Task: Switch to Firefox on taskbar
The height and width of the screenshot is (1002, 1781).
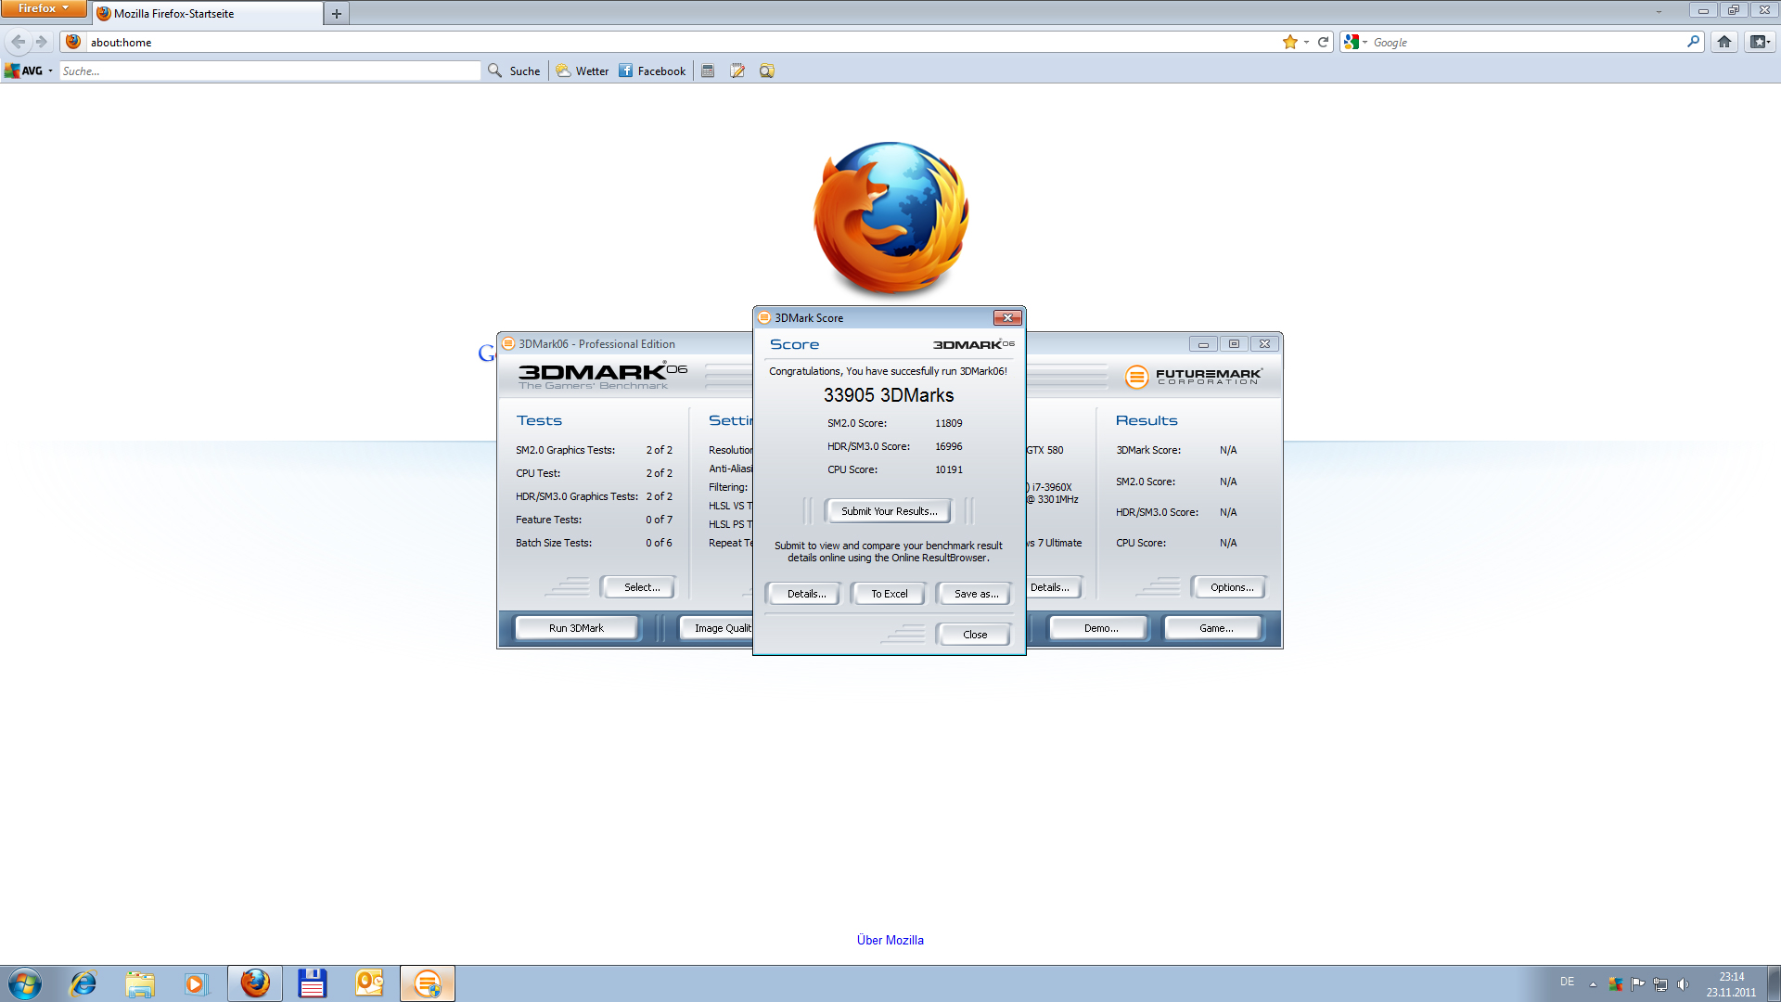Action: pyautogui.click(x=255, y=983)
